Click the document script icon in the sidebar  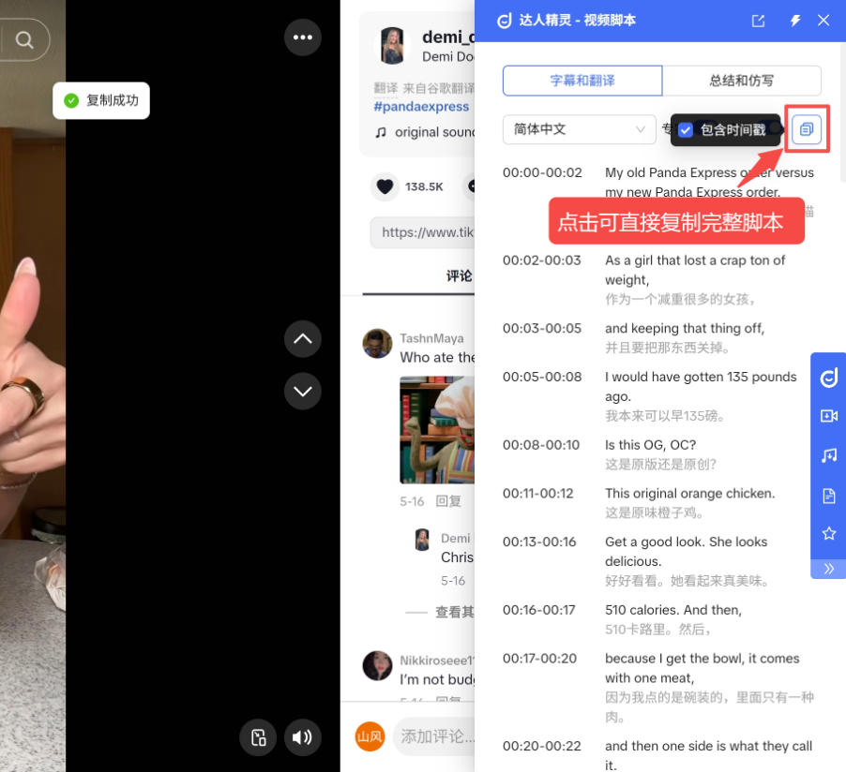pyautogui.click(x=829, y=495)
